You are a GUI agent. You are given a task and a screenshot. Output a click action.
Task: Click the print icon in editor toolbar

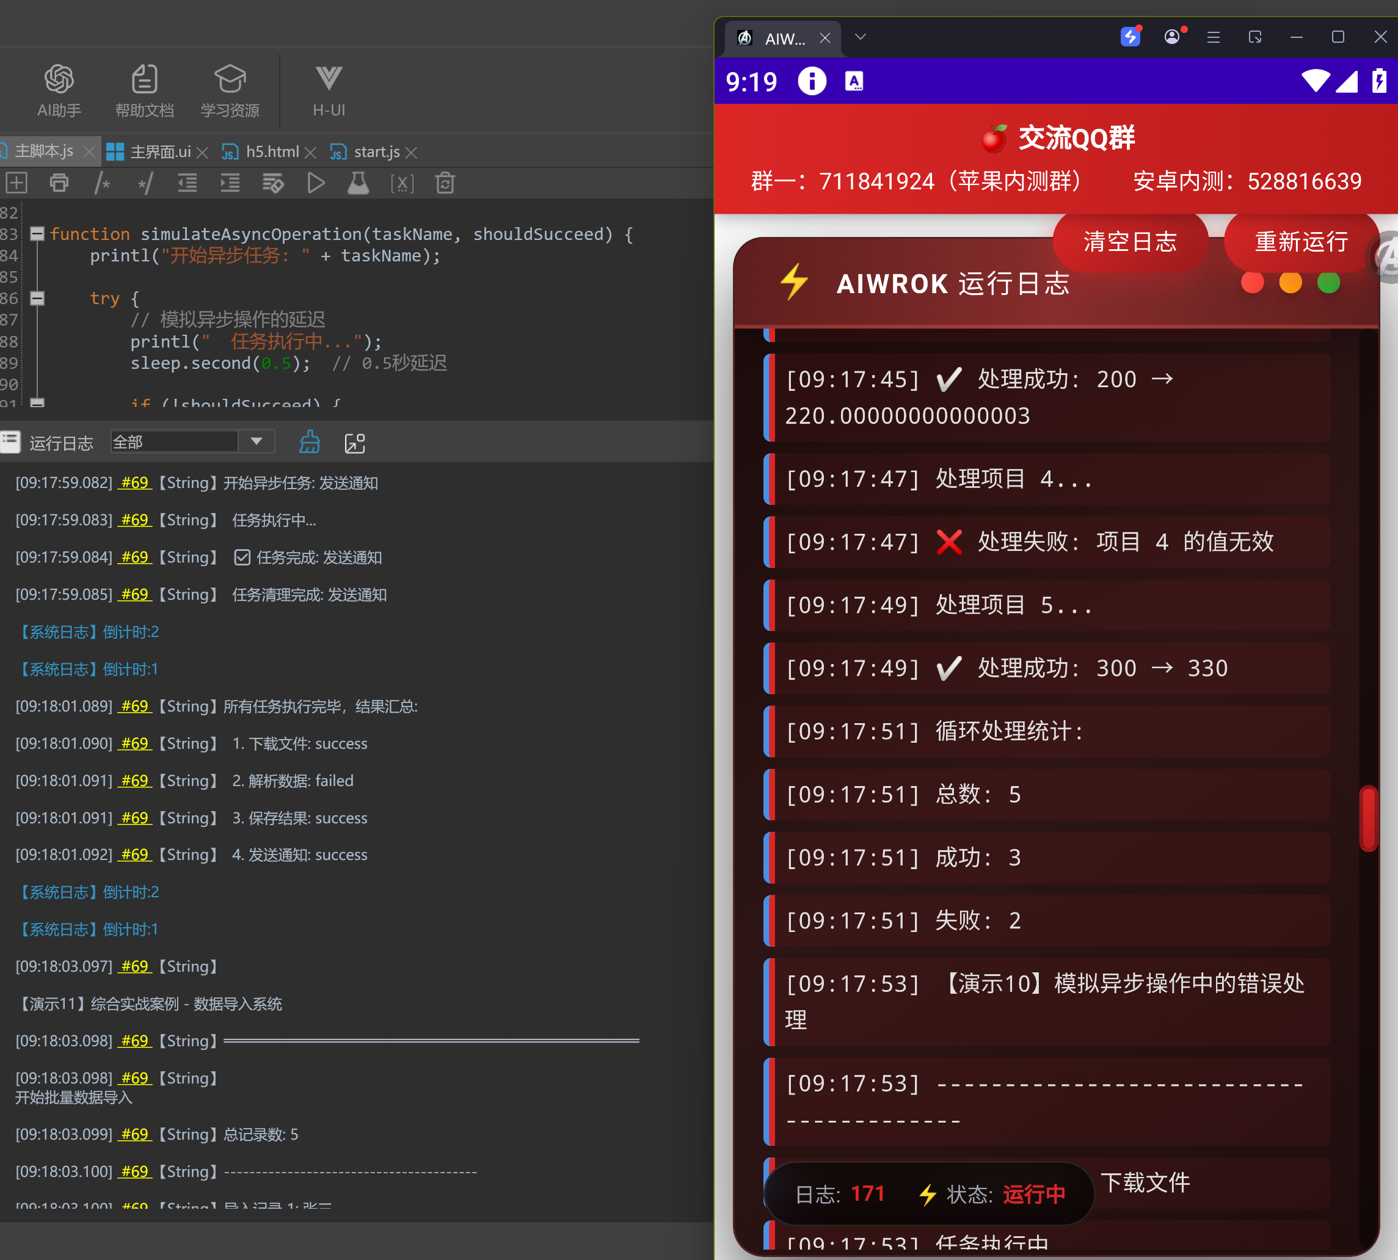click(x=60, y=183)
